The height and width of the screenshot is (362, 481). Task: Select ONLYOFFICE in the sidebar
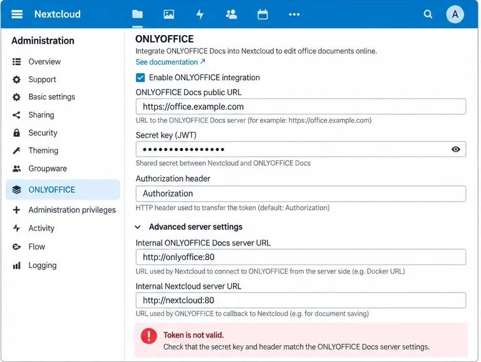coord(63,190)
